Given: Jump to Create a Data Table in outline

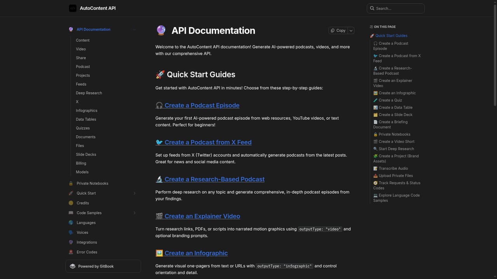Looking at the screenshot, I should pyautogui.click(x=393, y=107).
